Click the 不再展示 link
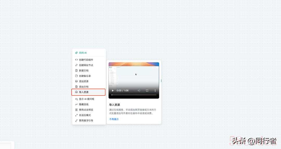 pos(114,119)
